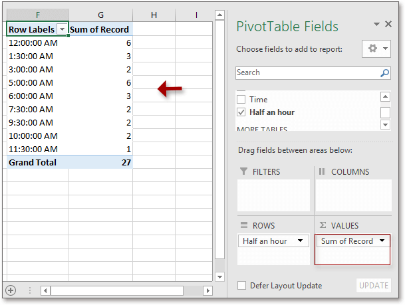Select column G header

[x=100, y=14]
